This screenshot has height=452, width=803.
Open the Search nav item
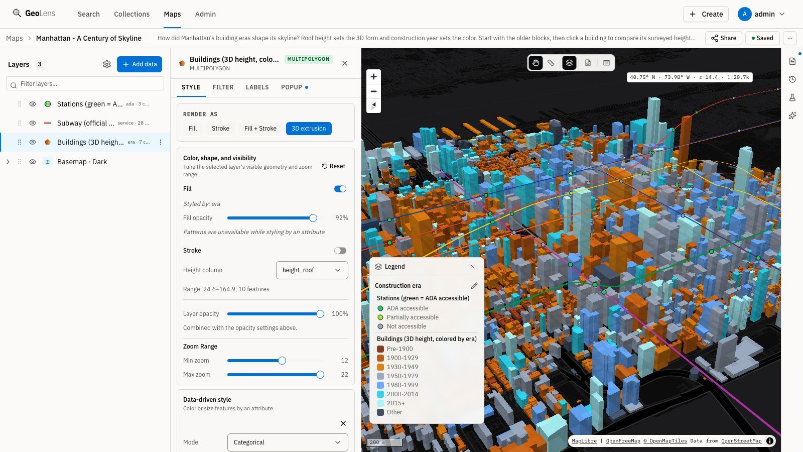[x=89, y=14]
